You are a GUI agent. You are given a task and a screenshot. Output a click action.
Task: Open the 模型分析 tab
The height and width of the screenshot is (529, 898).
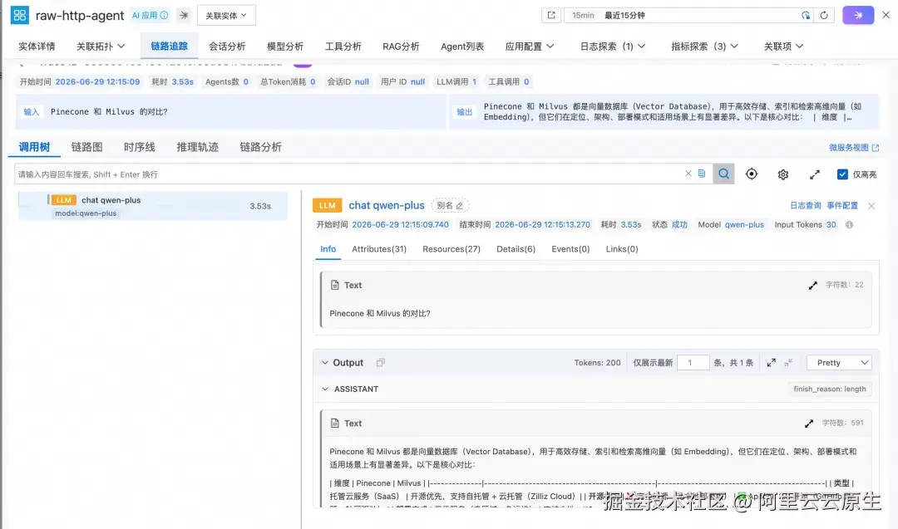(285, 47)
